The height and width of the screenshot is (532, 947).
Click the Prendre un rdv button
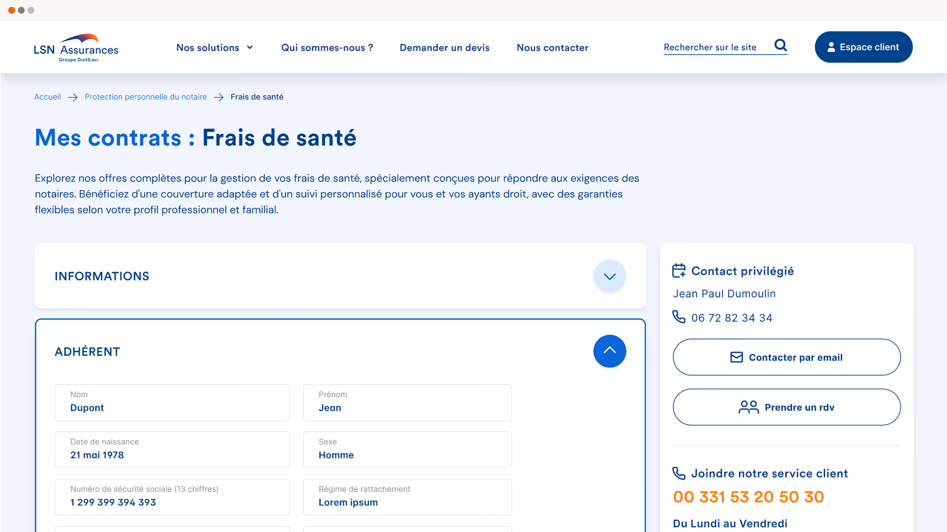(x=787, y=407)
